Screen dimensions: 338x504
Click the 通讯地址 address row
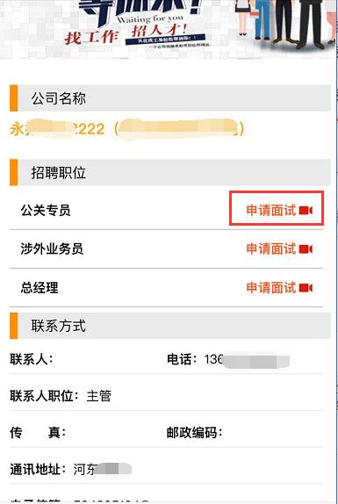point(166,469)
